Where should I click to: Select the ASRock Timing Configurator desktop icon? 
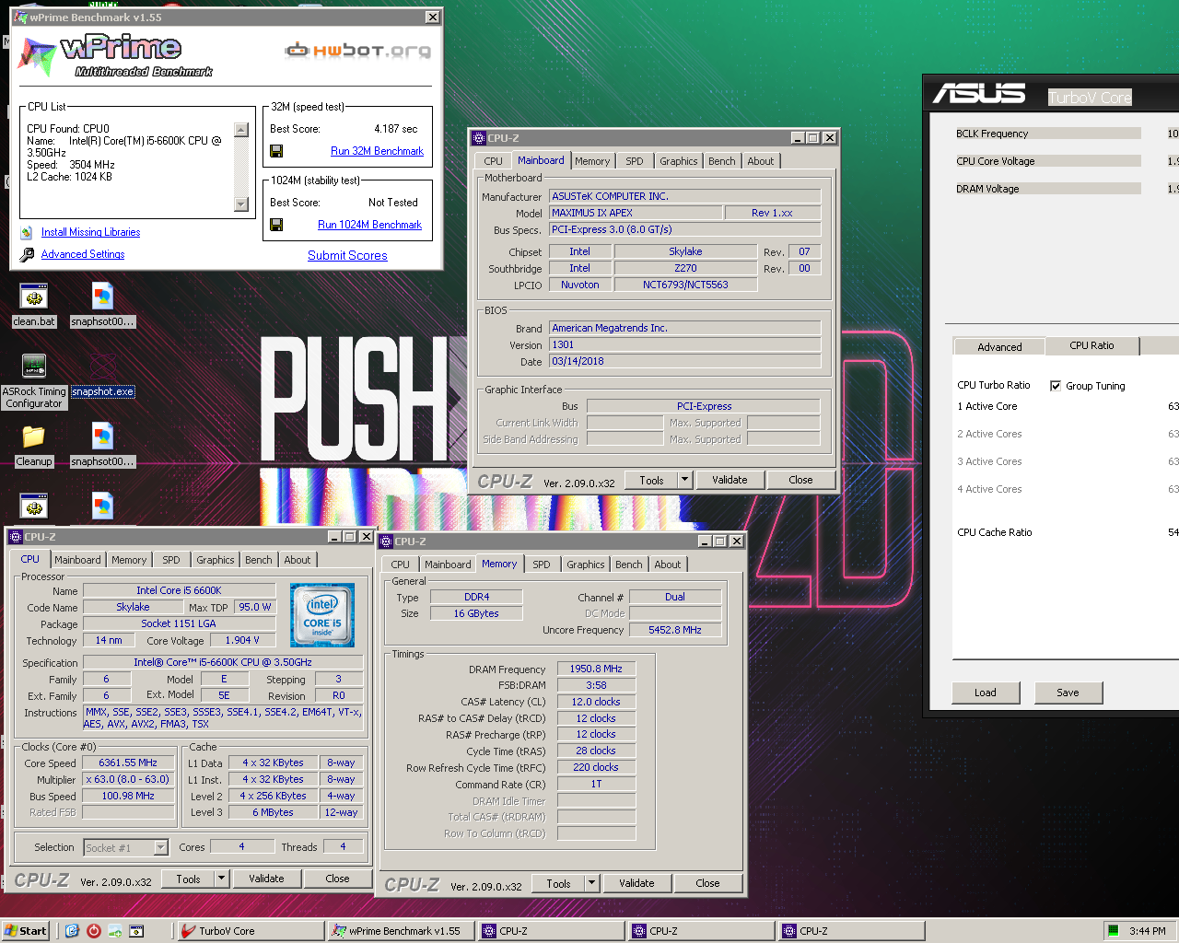[34, 381]
